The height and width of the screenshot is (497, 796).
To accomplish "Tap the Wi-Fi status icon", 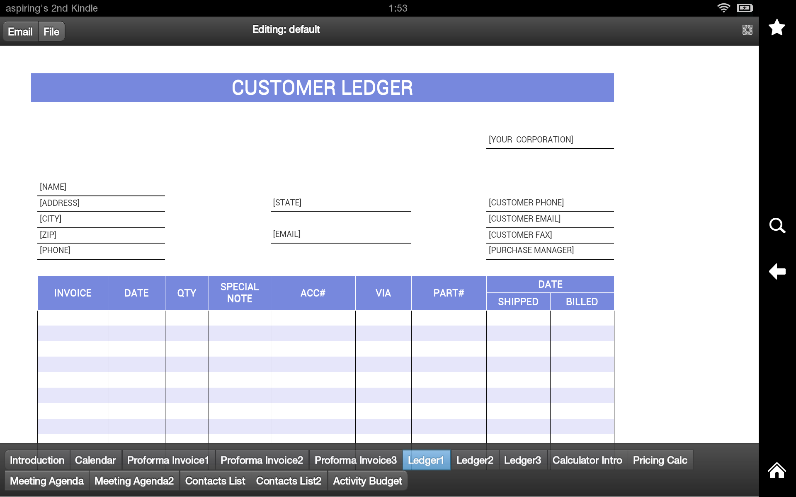I will [723, 7].
